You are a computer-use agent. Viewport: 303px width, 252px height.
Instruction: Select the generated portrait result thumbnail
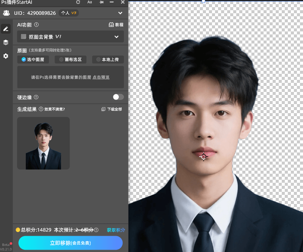point(44,143)
